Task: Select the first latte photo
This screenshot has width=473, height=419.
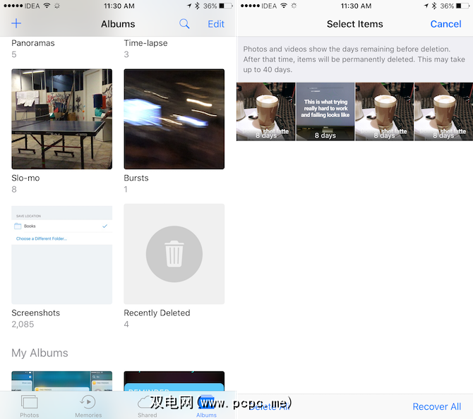Action: 265,111
